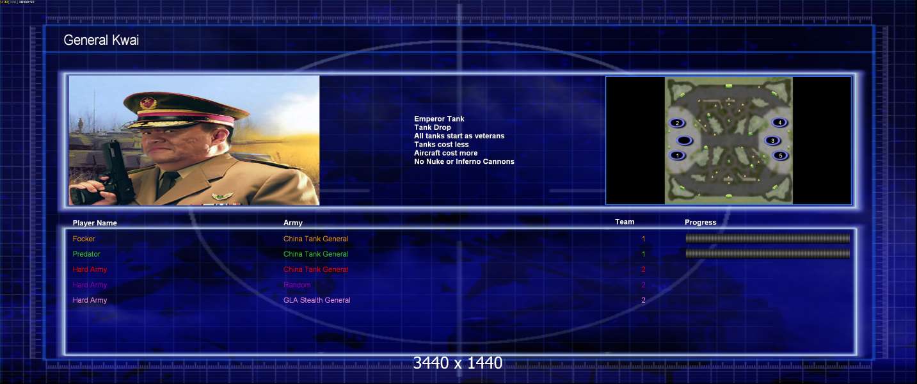Image resolution: width=917 pixels, height=384 pixels.
Task: Click the red Hard Army player name
Action: click(90, 269)
